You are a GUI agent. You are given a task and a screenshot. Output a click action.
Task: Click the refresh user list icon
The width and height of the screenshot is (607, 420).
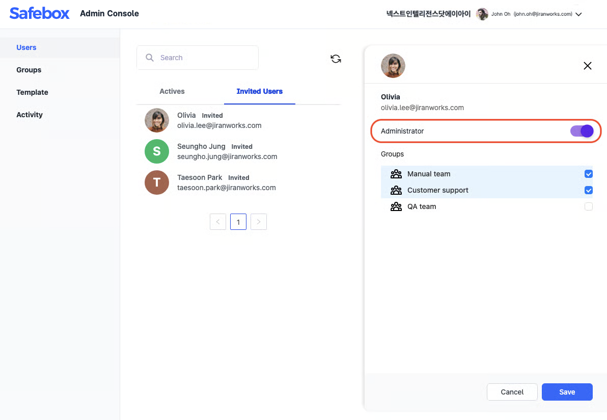(x=336, y=59)
